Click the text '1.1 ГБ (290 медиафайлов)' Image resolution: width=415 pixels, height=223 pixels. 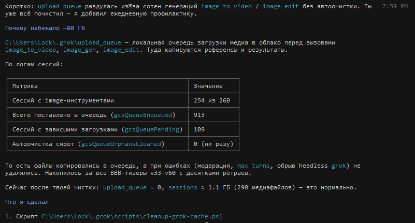point(251,187)
